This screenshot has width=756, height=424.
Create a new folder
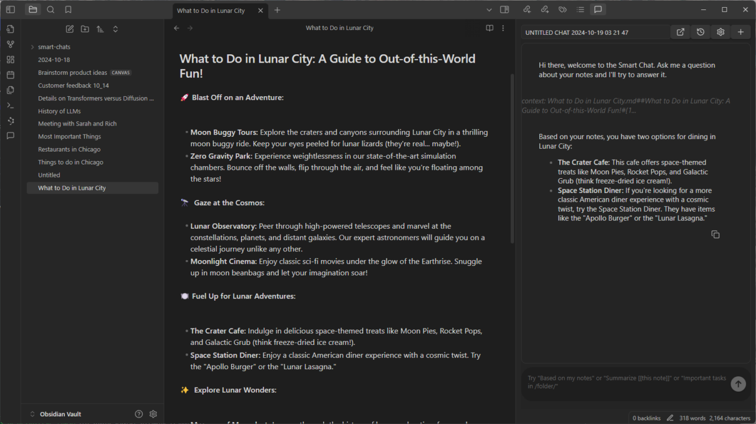[x=85, y=29]
